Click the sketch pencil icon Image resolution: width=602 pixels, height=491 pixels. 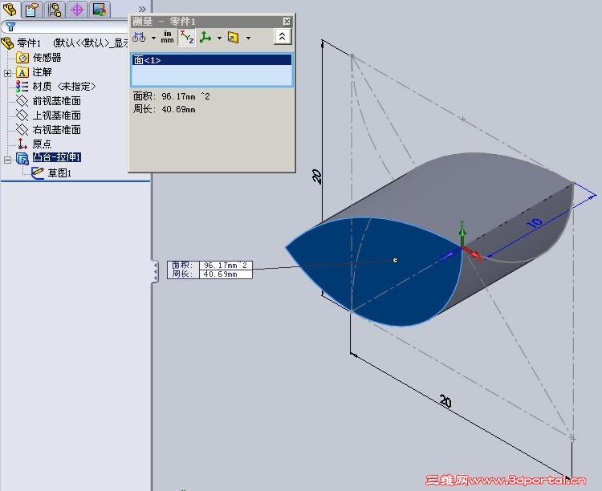38,172
